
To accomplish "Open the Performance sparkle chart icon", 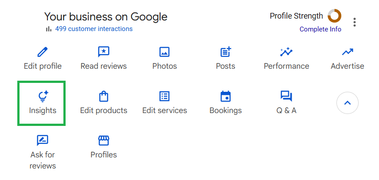I will coord(286,52).
